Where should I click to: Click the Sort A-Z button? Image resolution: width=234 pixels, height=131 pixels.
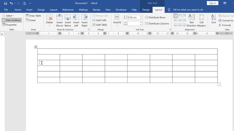[x=214, y=19]
